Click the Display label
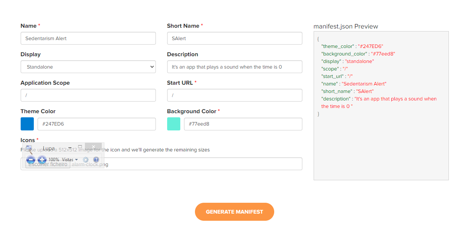Screen dimensions: 465x226 tap(30, 54)
